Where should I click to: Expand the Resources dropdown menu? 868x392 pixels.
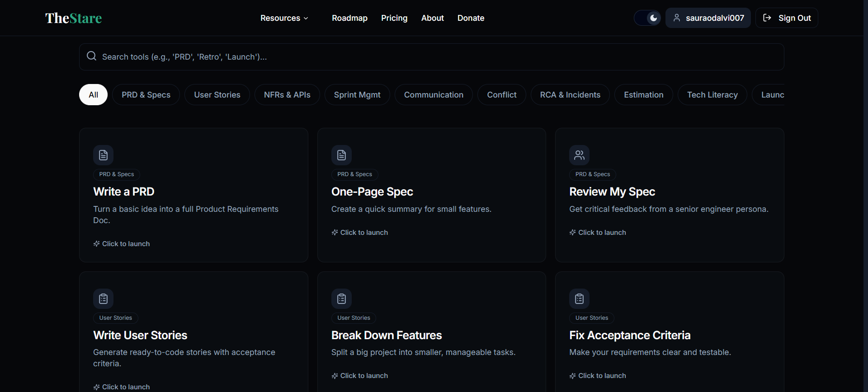[284, 18]
